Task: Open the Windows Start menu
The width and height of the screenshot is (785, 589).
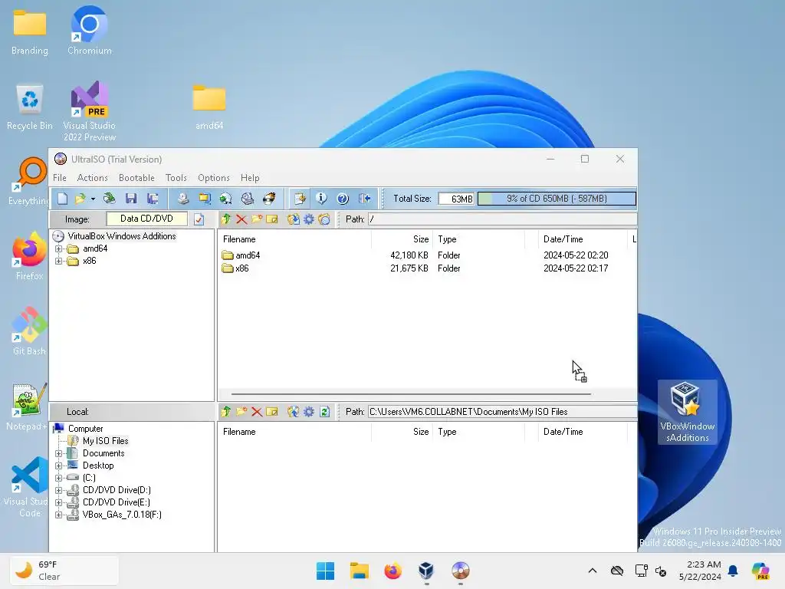Action: (325, 571)
